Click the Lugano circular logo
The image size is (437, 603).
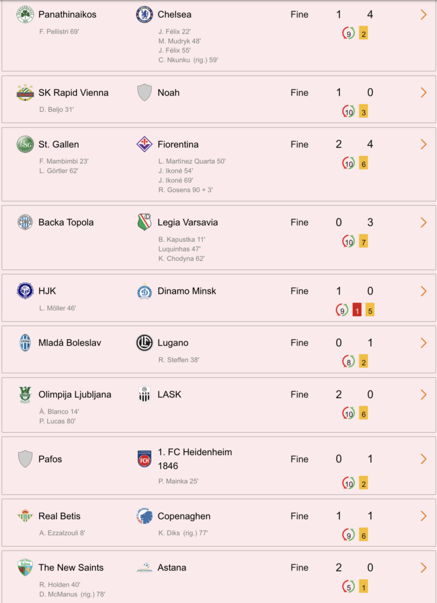coord(144,343)
